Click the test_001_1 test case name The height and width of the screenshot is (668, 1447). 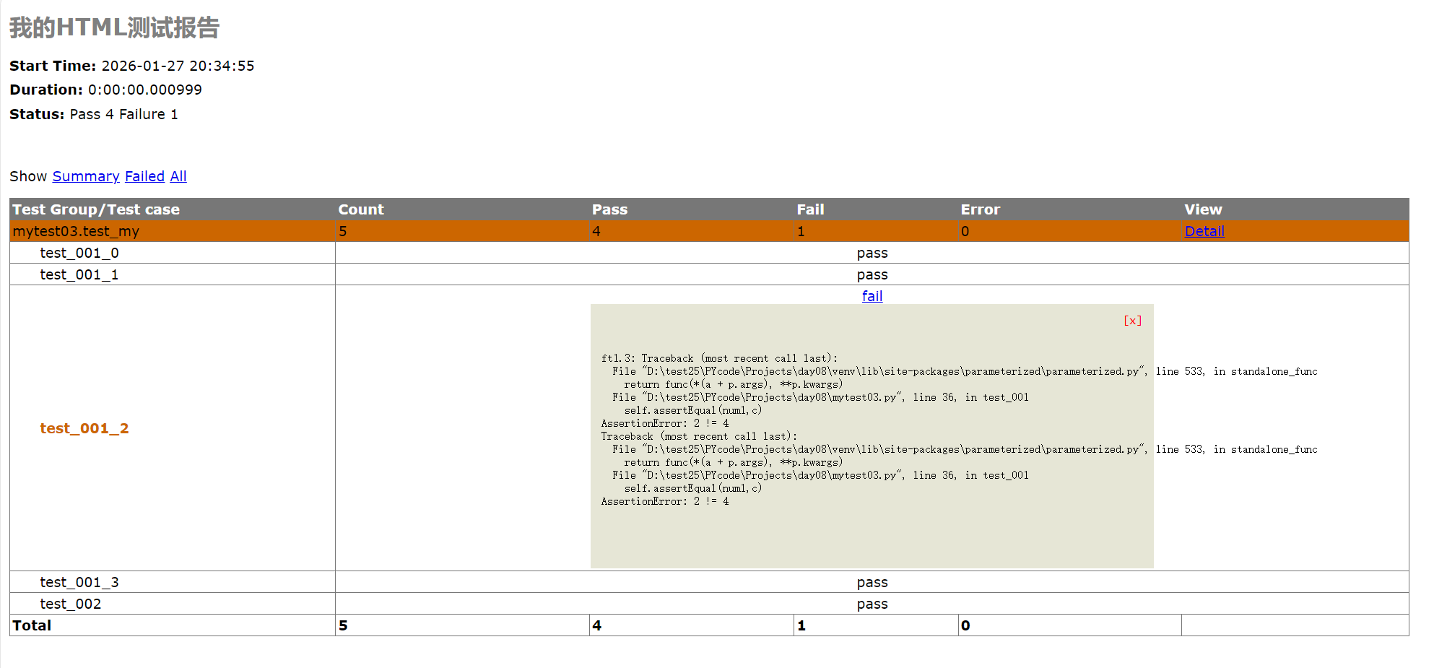79,274
